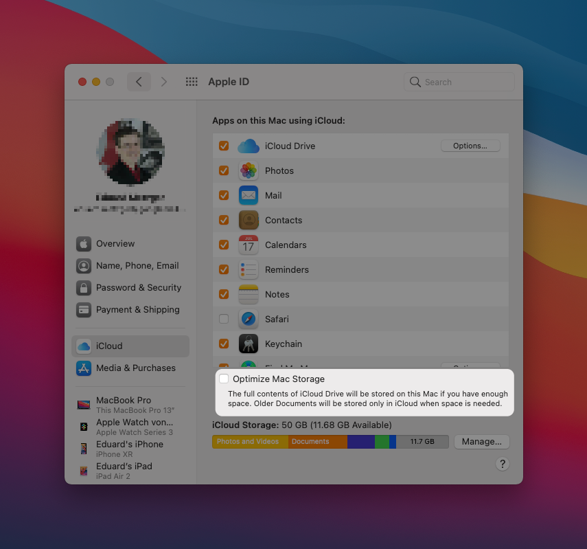Select Eduard's iPhone device

(x=130, y=449)
